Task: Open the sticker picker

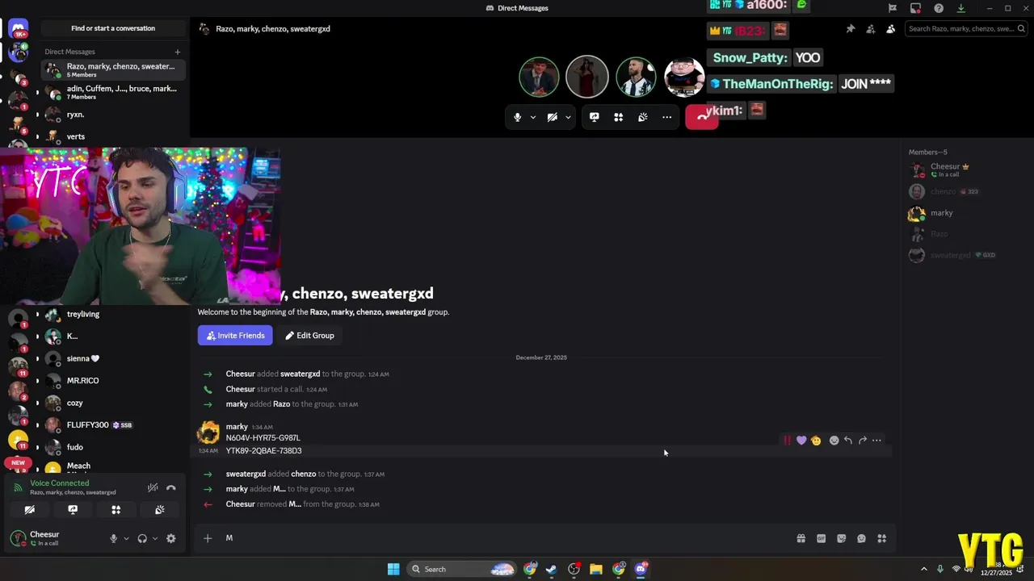Action: pyautogui.click(x=841, y=538)
